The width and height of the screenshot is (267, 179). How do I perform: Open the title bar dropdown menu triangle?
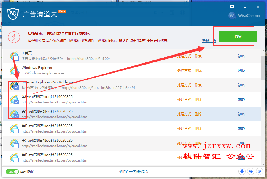[245, 7]
